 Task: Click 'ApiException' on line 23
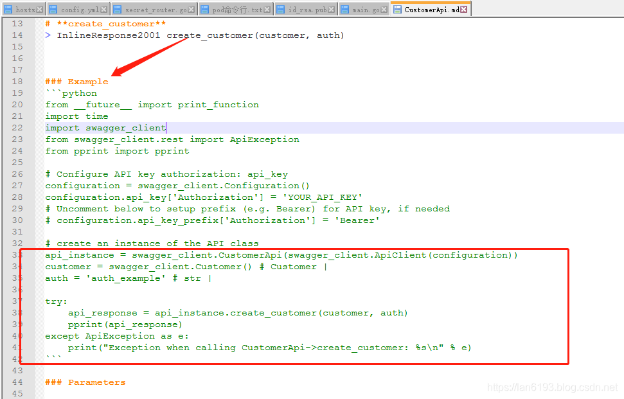265,139
